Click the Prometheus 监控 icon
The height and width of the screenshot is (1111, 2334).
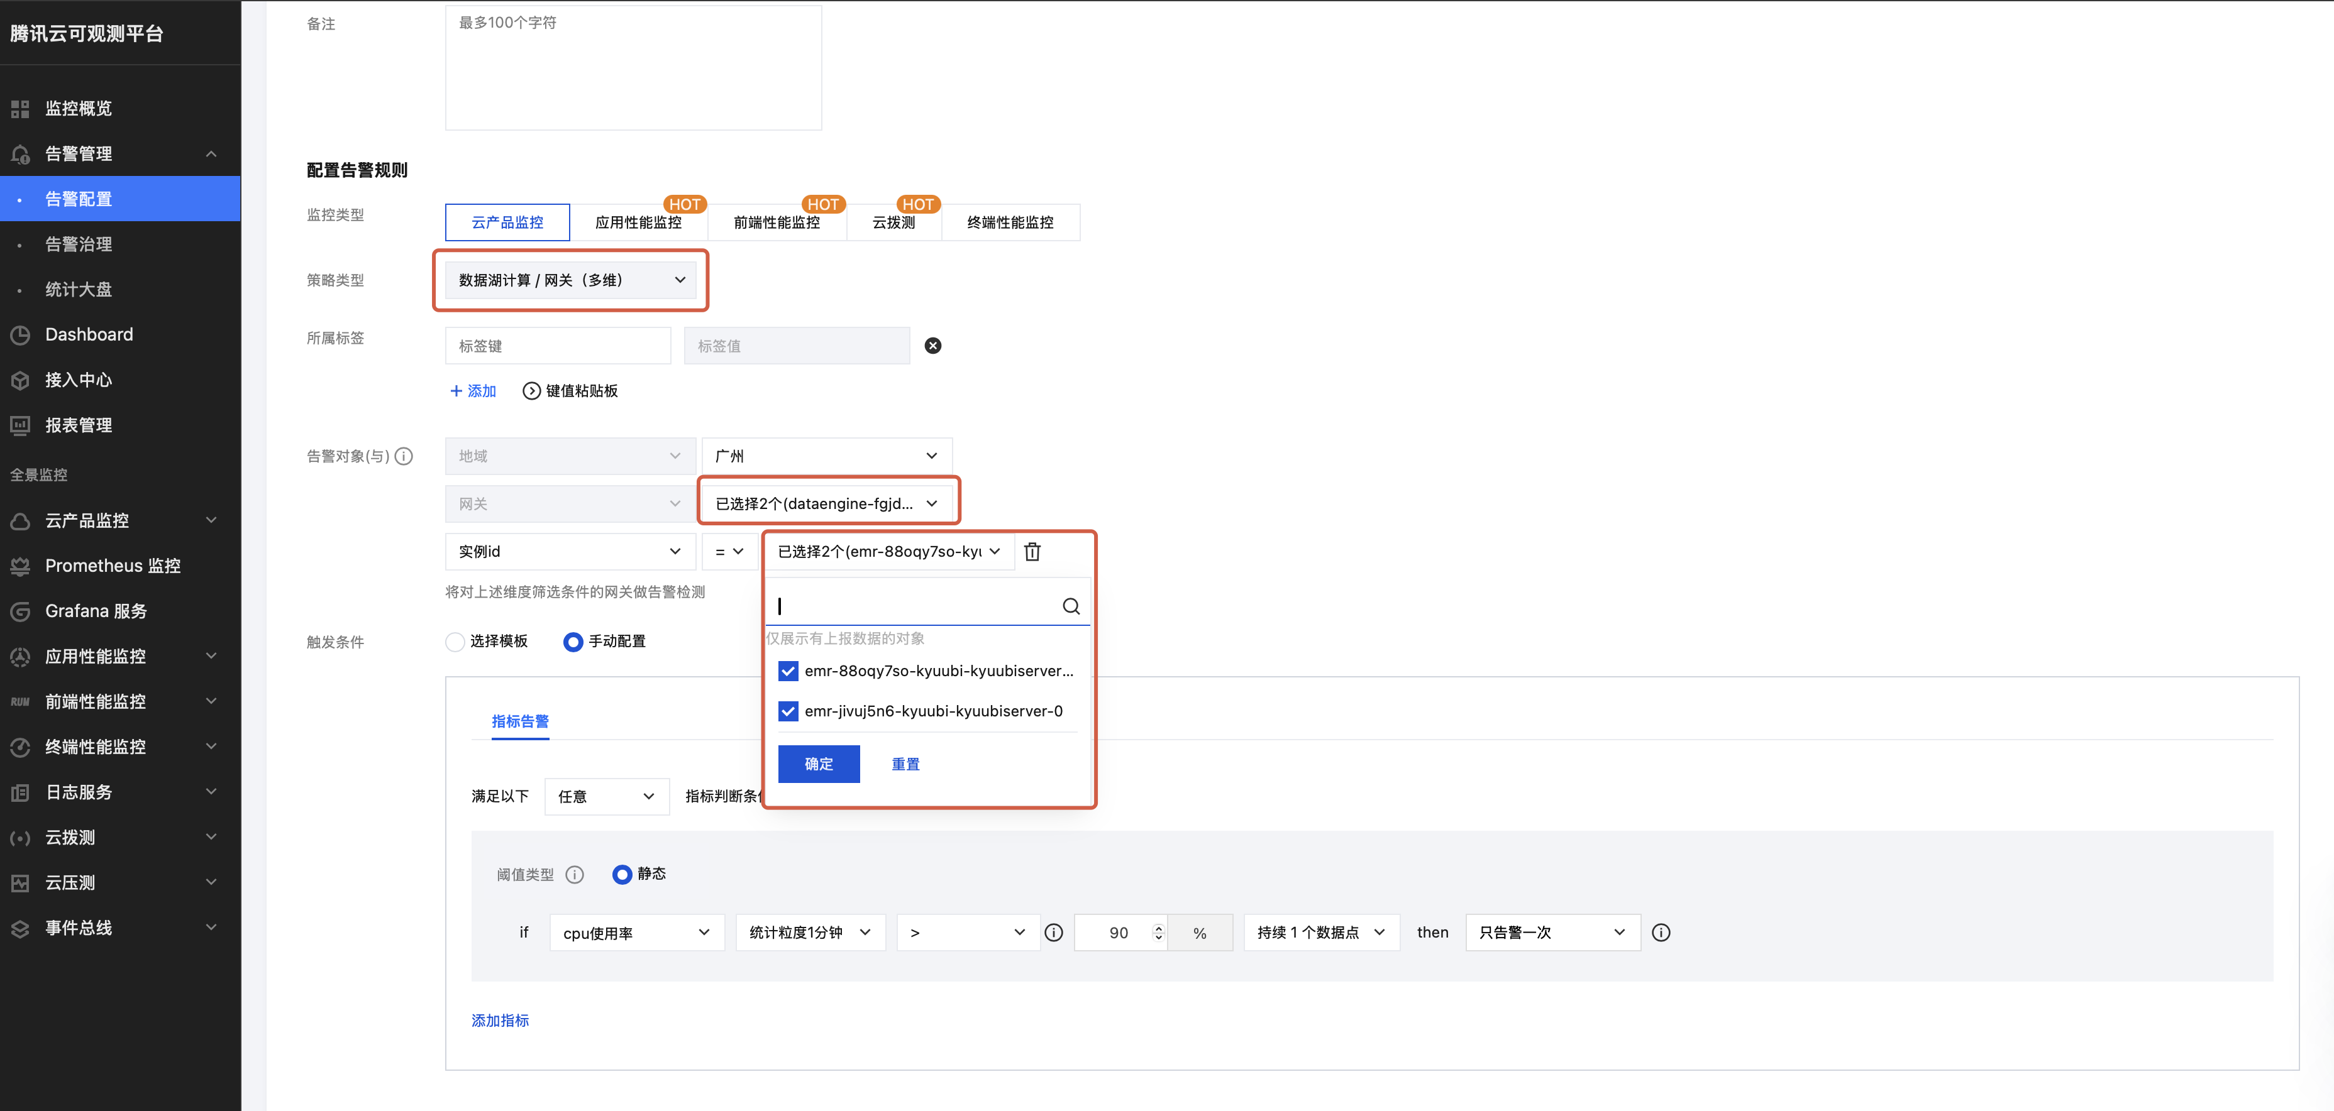coord(20,566)
